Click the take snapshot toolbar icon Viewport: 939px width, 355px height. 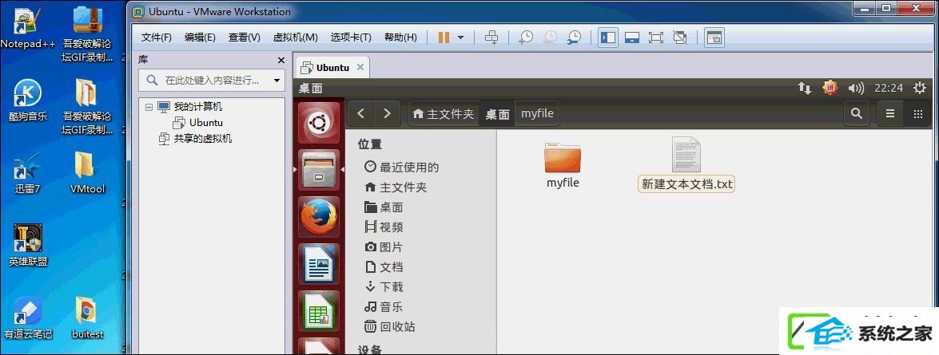526,37
